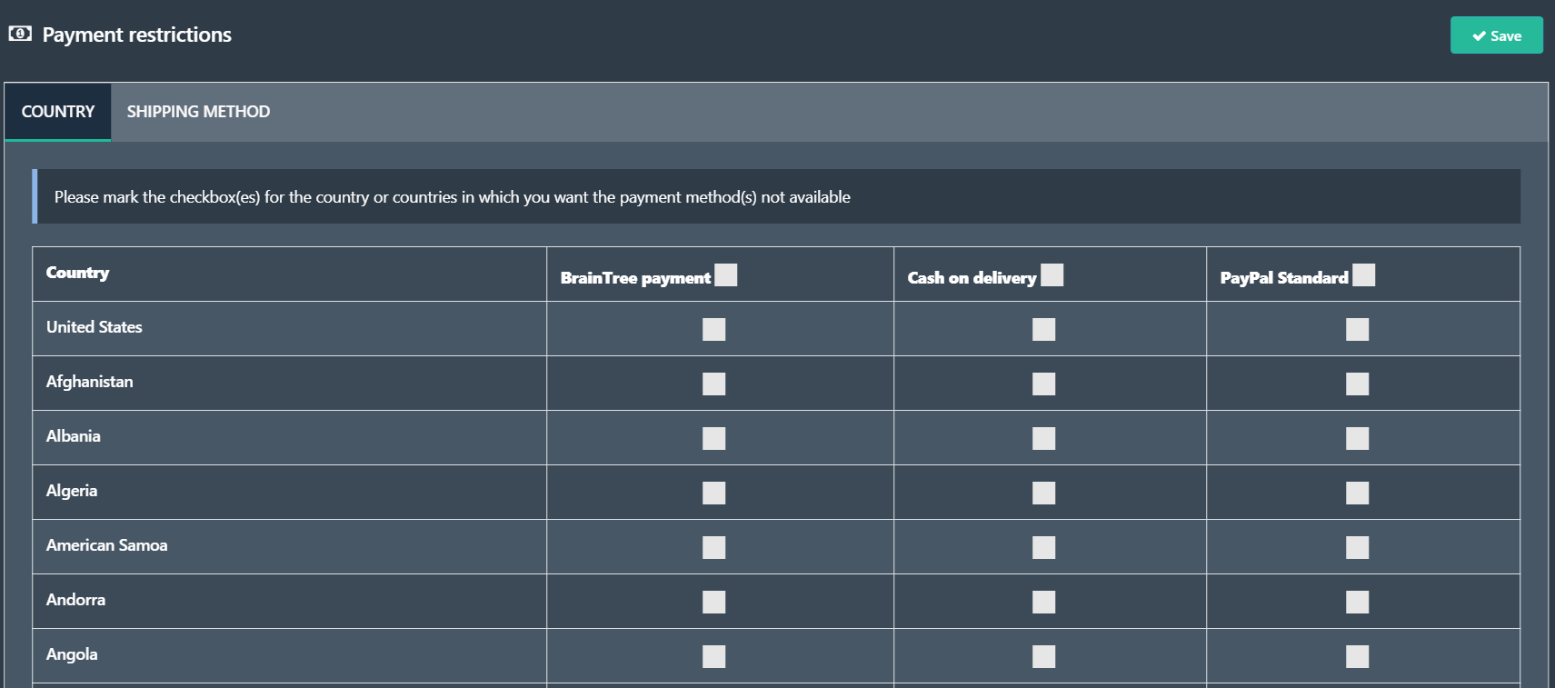Click the BrainTree payment column label
Viewport: 1555px width, 688px height.
pyautogui.click(x=635, y=278)
